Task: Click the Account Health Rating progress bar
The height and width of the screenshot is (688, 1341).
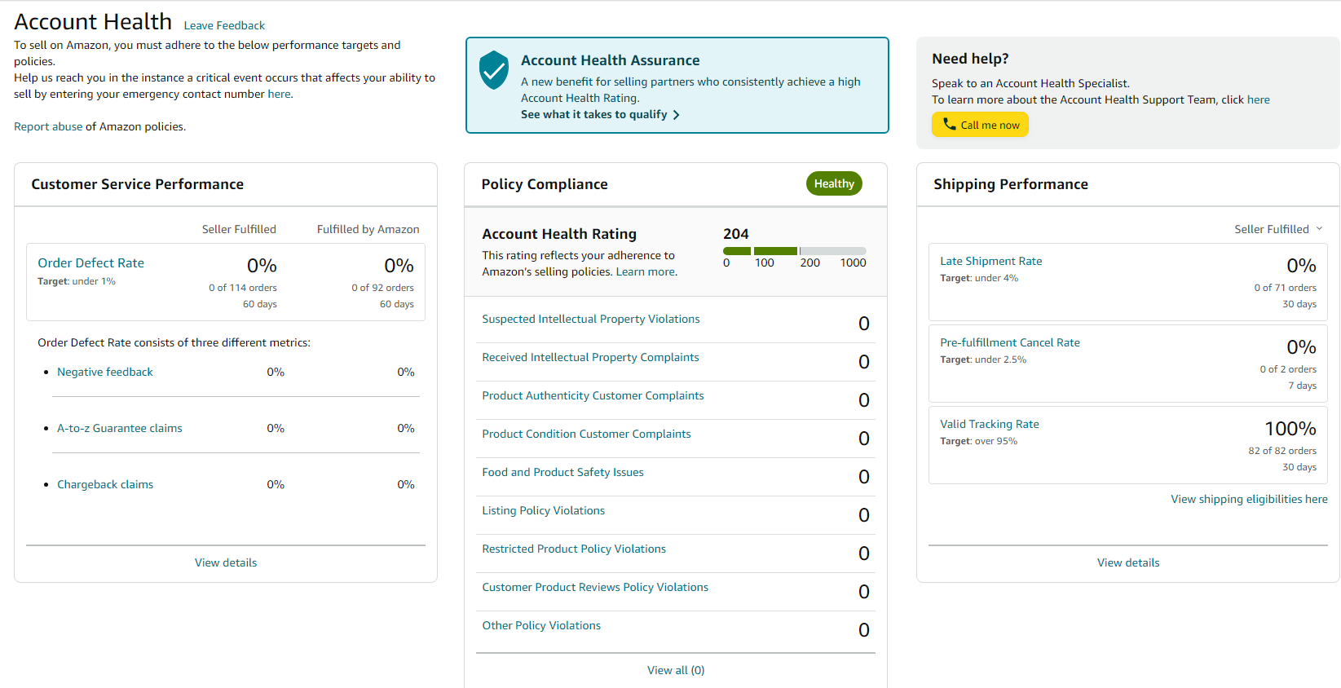Action: (794, 251)
